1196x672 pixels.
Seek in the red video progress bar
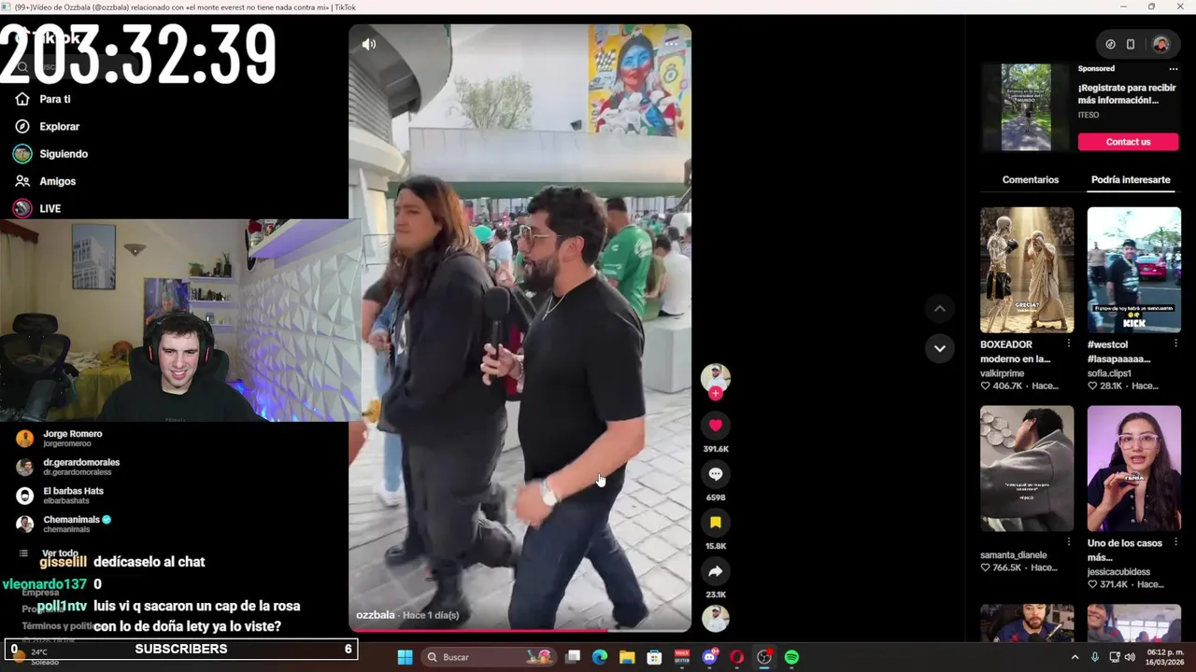pos(520,630)
